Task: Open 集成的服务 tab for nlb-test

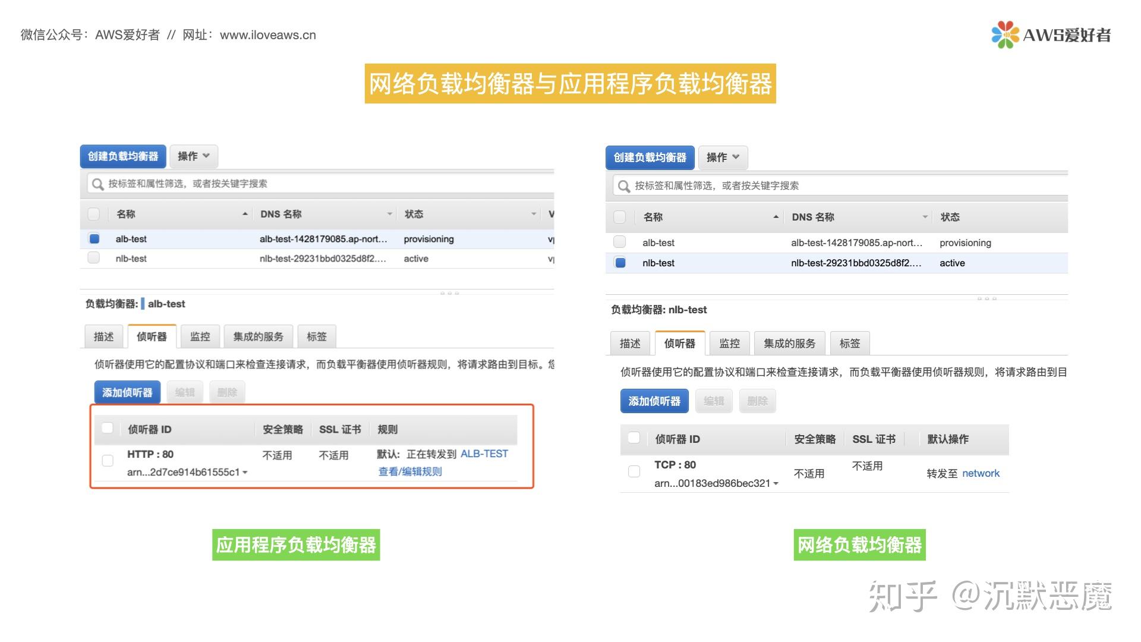Action: click(789, 344)
